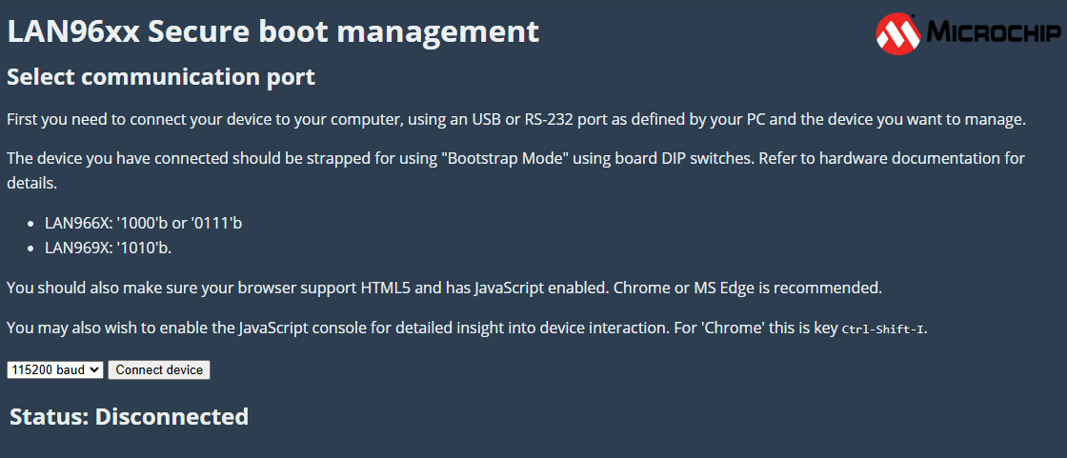The image size is (1067, 458).
Task: Click the Ctrl-Shift-I key text
Action: point(883,329)
